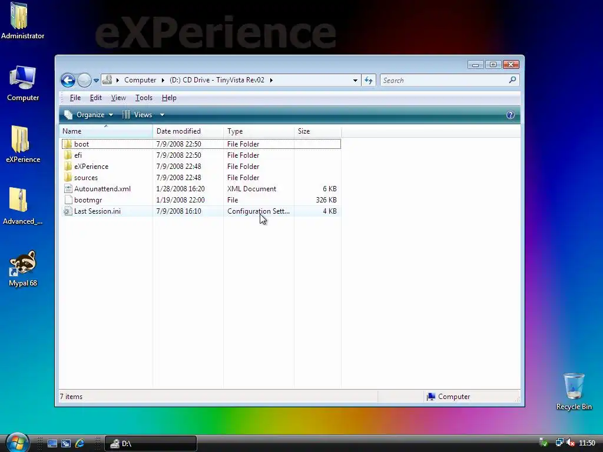Screen dimensions: 603x452
Task: Select the (D:) CD Drive breadcrumb
Action: coord(217,80)
